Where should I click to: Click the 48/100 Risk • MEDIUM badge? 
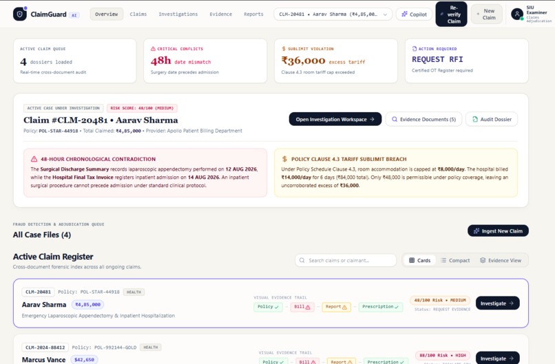pyautogui.click(x=440, y=300)
